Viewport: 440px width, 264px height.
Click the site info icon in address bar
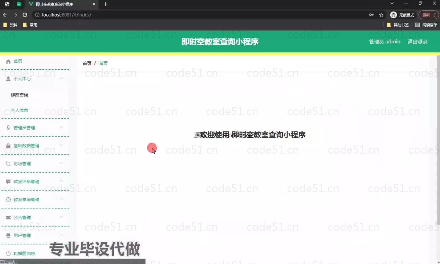pyautogui.click(x=37, y=15)
